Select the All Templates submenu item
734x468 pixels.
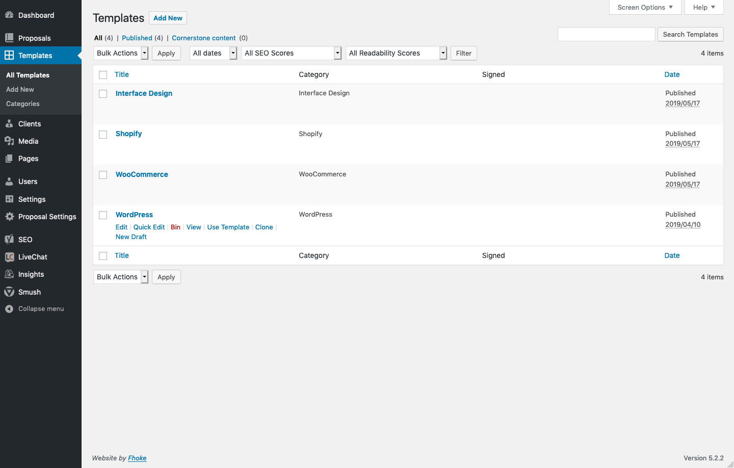pyautogui.click(x=28, y=75)
